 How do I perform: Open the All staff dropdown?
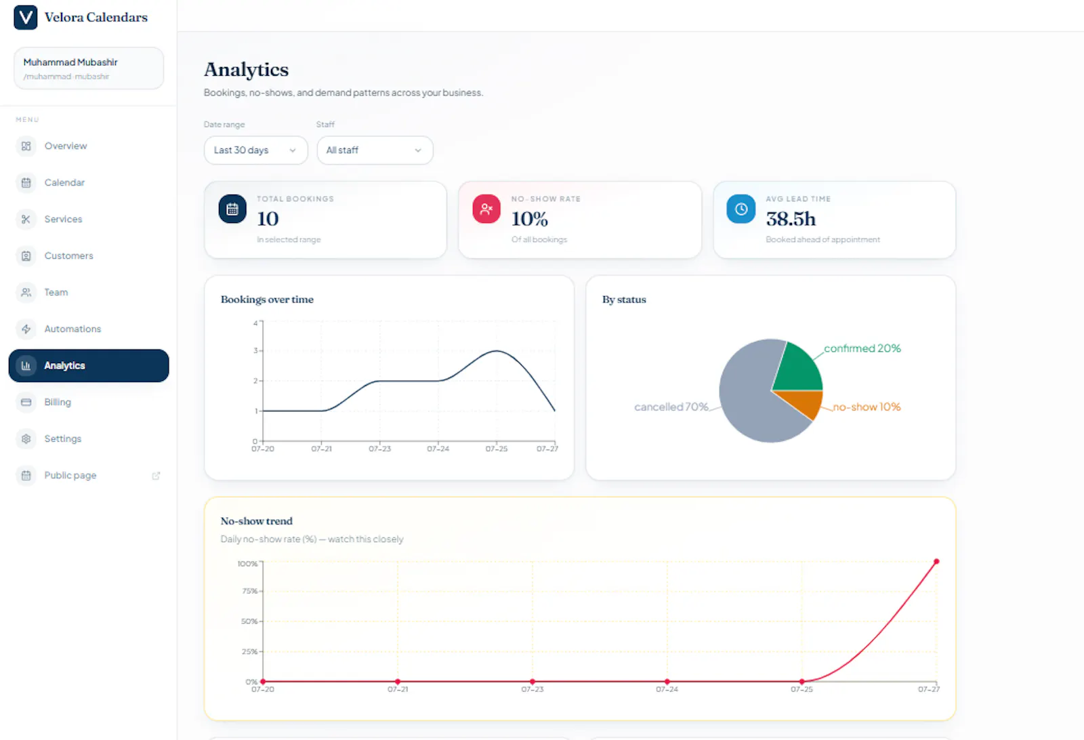375,150
